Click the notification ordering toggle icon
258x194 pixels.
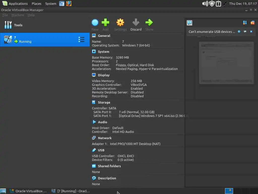[x=245, y=22]
